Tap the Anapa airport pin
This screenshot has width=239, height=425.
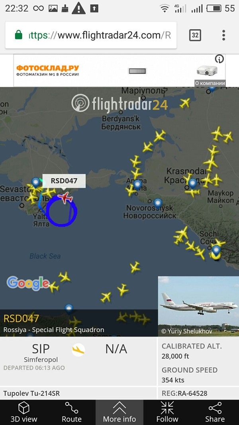point(137,185)
